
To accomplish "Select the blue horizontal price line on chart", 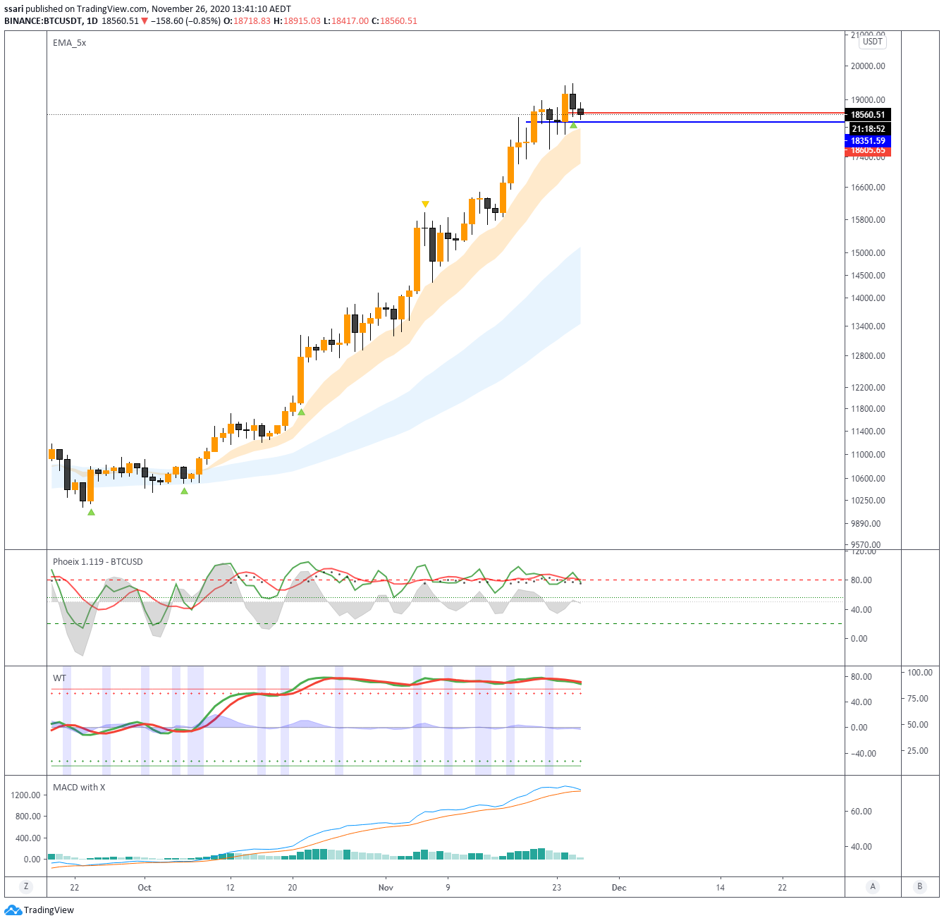I will pos(684,122).
